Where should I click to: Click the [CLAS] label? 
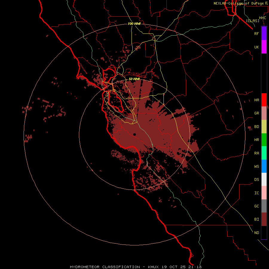[253, 21]
